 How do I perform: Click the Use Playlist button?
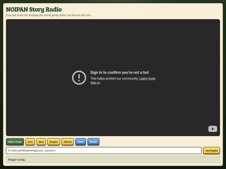click(x=211, y=151)
